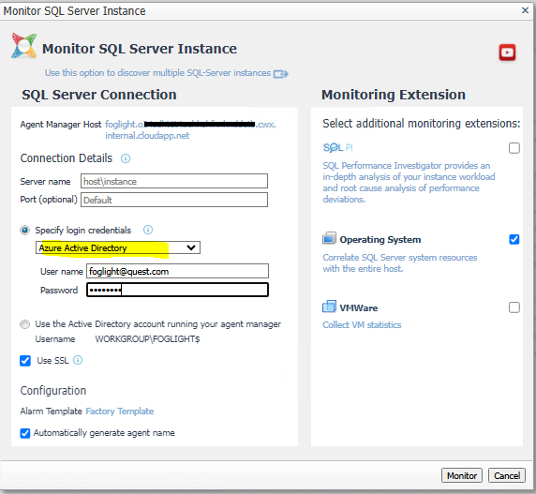Click the Collect VM statistics text

pos(362,324)
